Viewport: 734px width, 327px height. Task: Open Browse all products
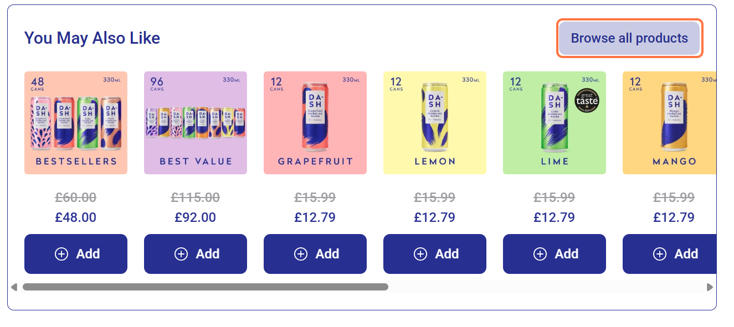pyautogui.click(x=629, y=38)
